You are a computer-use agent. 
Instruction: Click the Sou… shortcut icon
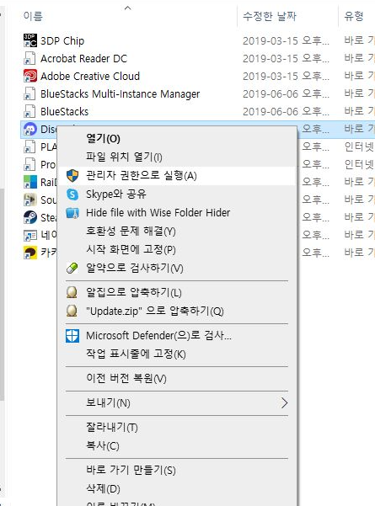(30, 200)
